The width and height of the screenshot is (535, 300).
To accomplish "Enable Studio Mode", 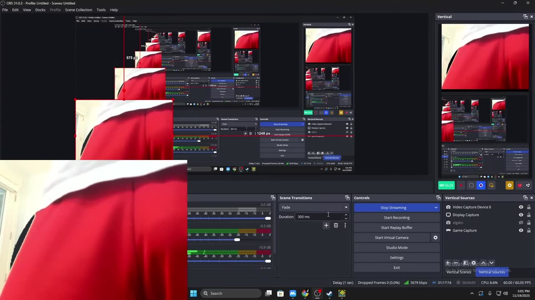I will 397,247.
